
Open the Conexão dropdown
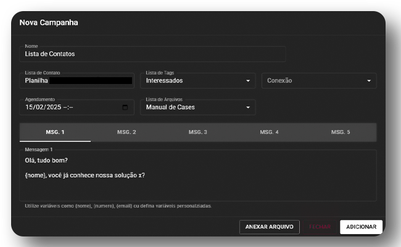(x=369, y=81)
